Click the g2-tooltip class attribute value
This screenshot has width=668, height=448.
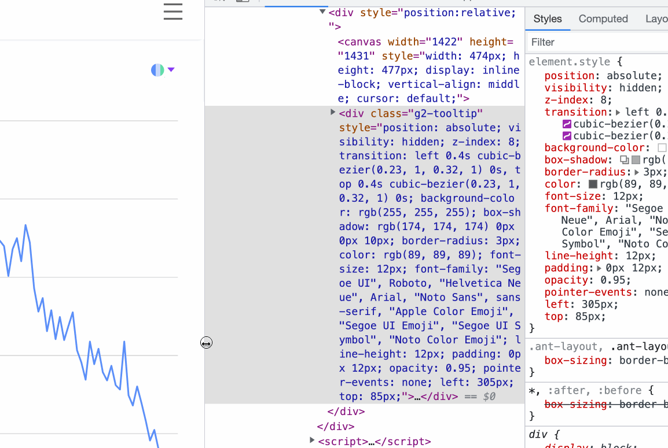coord(445,114)
